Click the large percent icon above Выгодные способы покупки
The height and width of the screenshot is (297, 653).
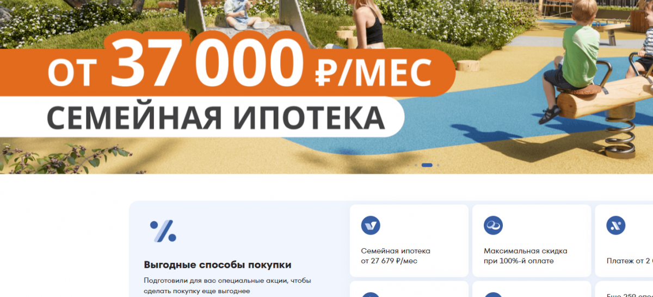click(163, 231)
